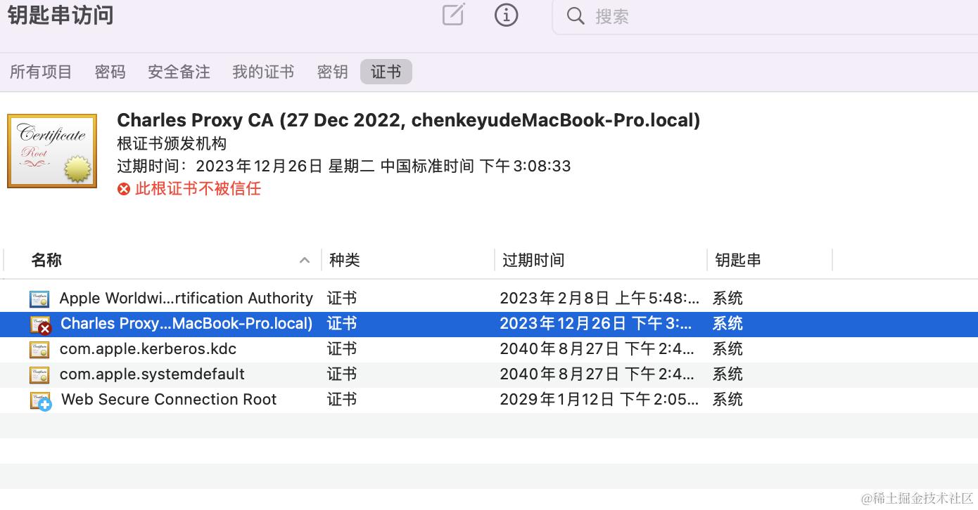Click 系统 keychain cell in Charles Proxy row
978x510 pixels.
coord(728,323)
